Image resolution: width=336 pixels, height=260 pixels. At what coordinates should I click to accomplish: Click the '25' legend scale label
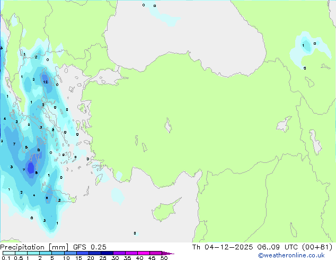tap(103, 258)
